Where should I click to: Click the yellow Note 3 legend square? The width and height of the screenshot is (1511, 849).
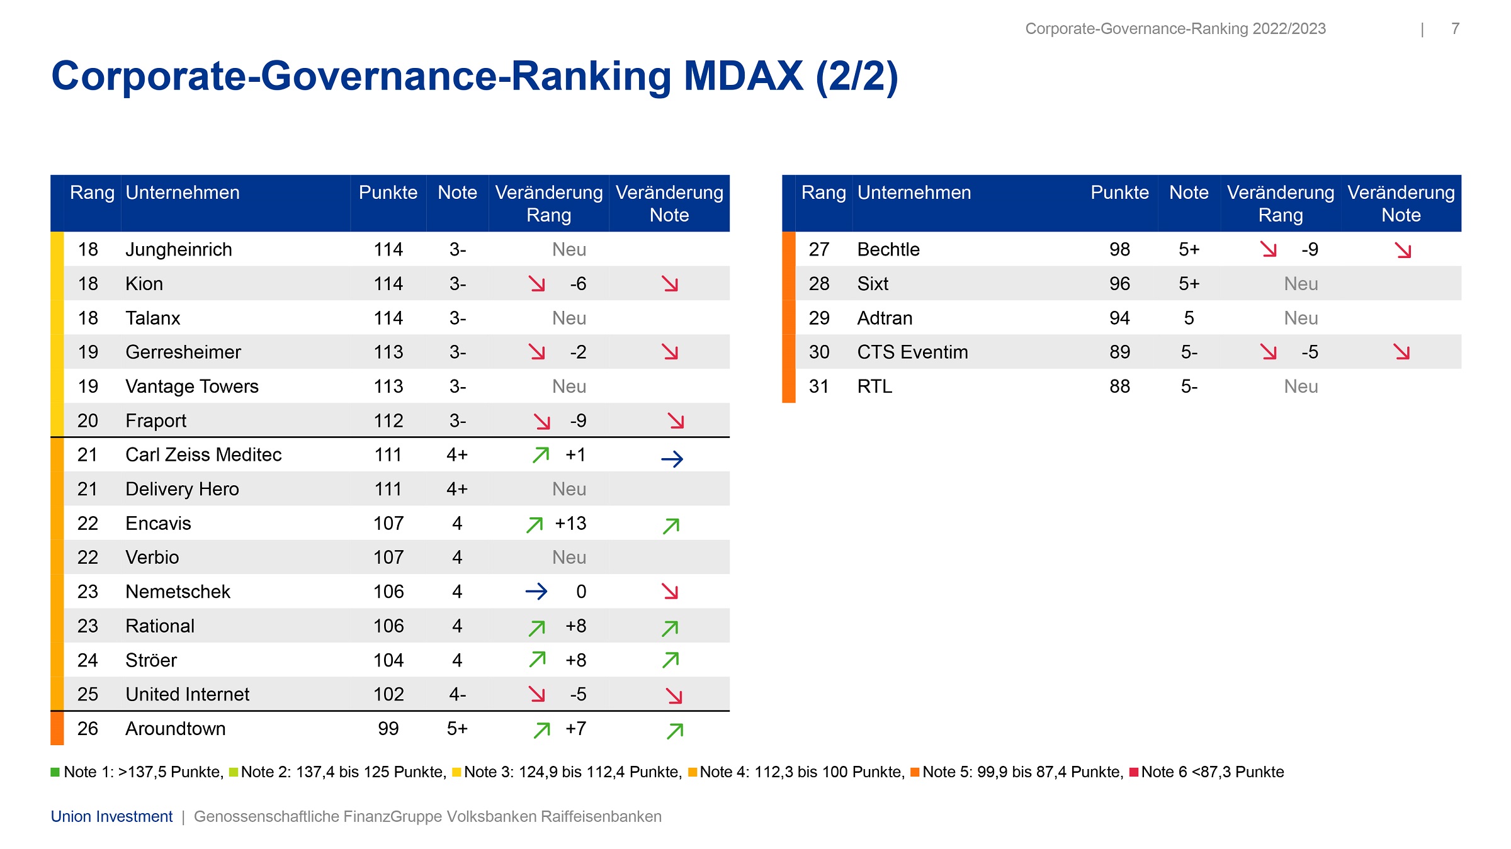pyautogui.click(x=456, y=772)
